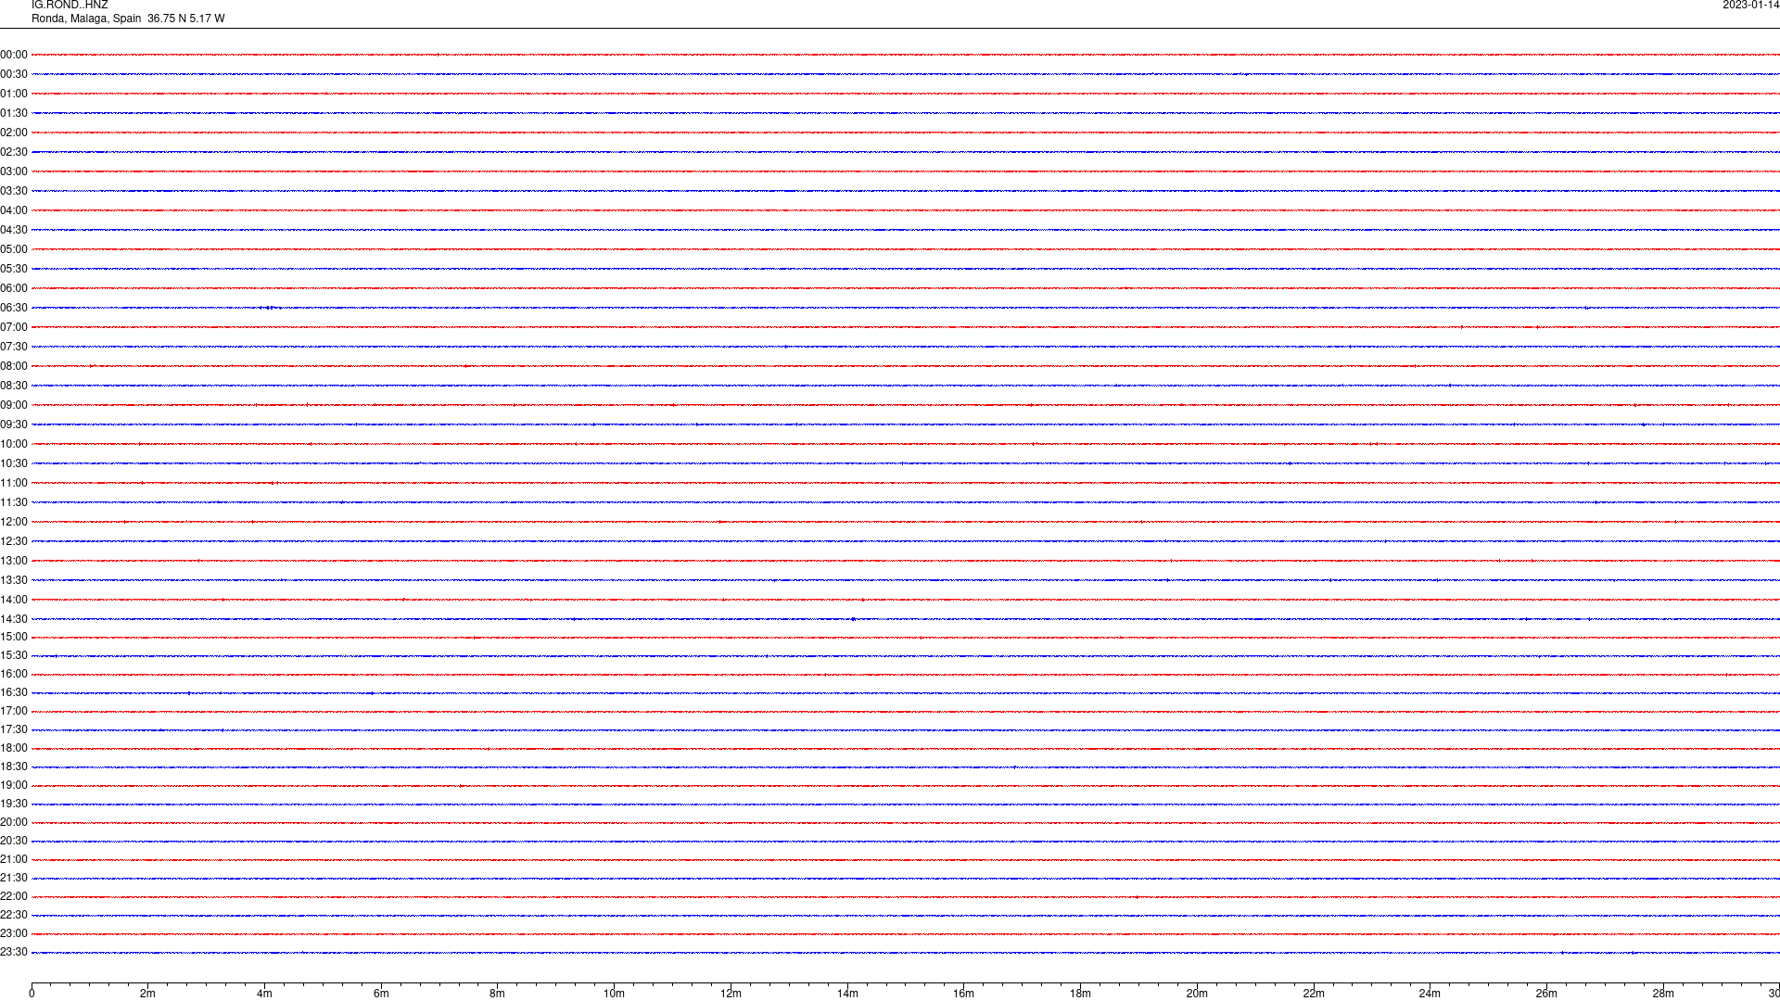Viewport: 1780px width, 1001px height.
Task: Select the 22:30 time label
Action: 14,915
